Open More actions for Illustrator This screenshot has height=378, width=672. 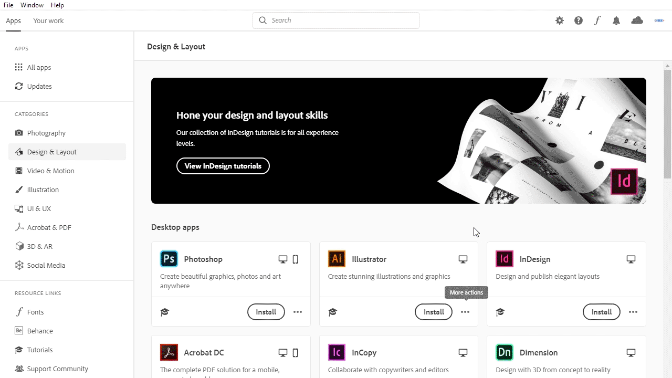465,312
